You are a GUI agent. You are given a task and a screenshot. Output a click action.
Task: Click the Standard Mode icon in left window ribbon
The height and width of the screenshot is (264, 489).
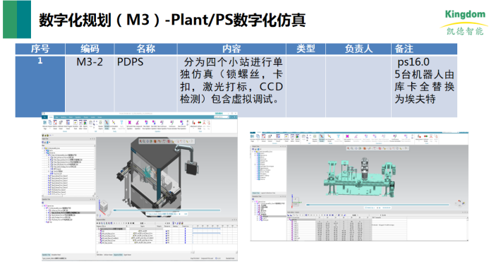pos(107,122)
